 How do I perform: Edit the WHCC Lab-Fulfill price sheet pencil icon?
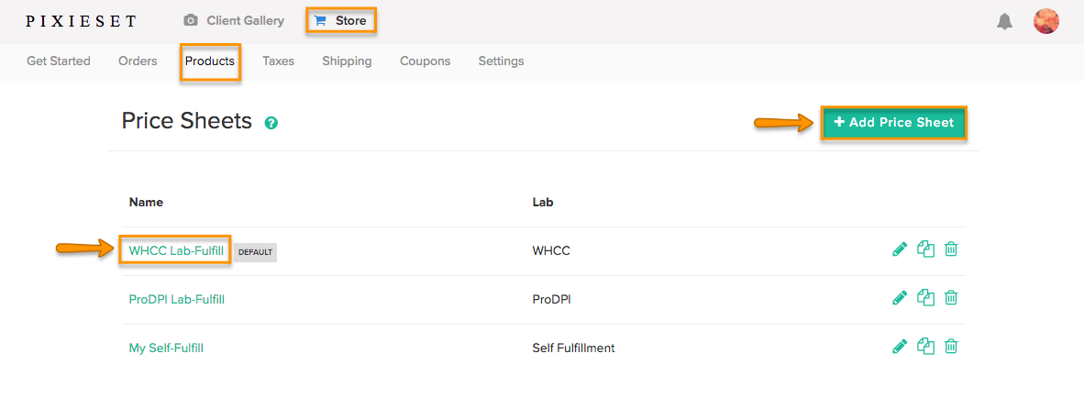[x=899, y=249]
